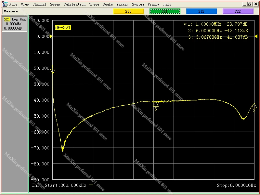Viewport: 260px width, 195px height.
Task: Open the Marker menu
Action: click(x=122, y=4)
